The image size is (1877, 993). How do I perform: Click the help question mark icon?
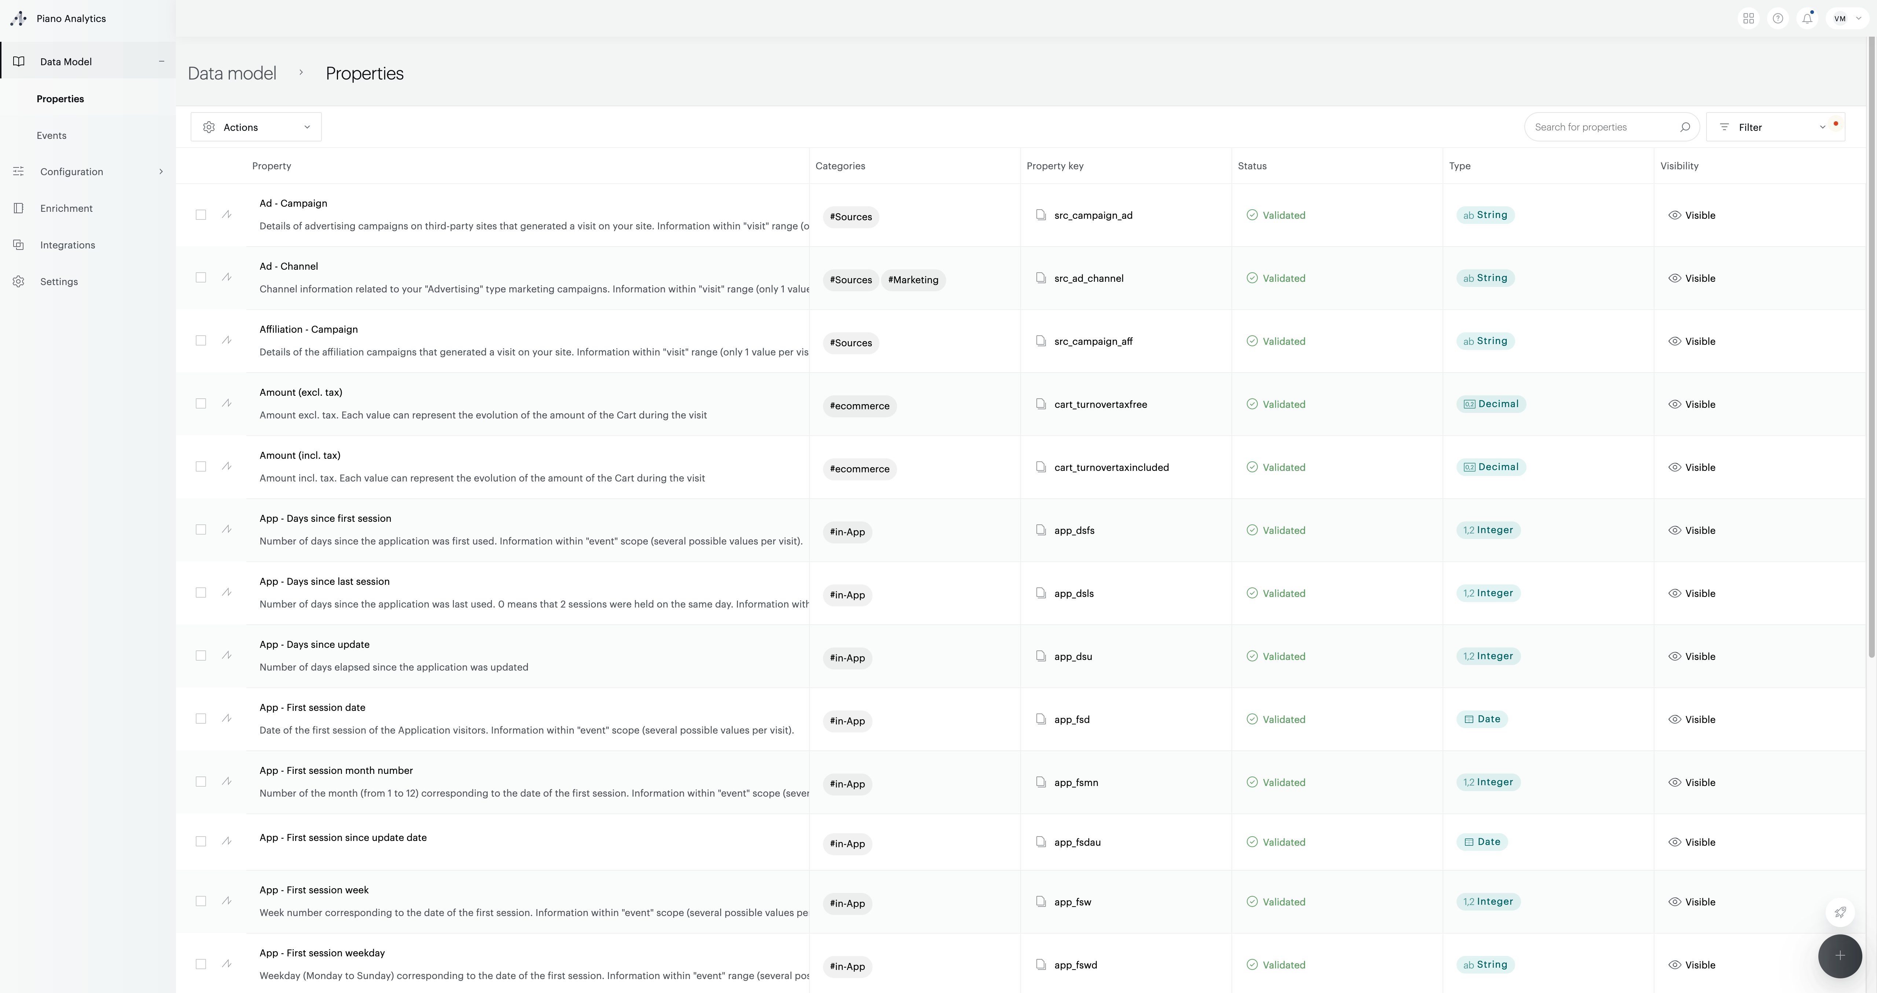(x=1778, y=18)
